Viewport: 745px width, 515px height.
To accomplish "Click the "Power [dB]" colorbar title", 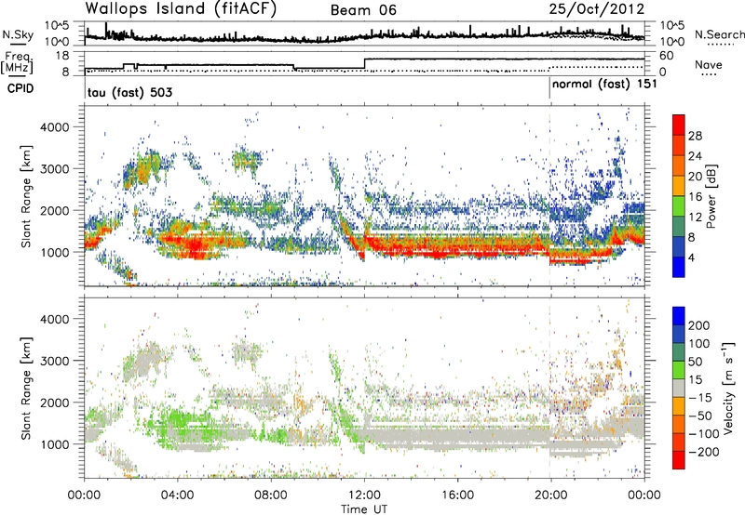I will click(x=711, y=196).
